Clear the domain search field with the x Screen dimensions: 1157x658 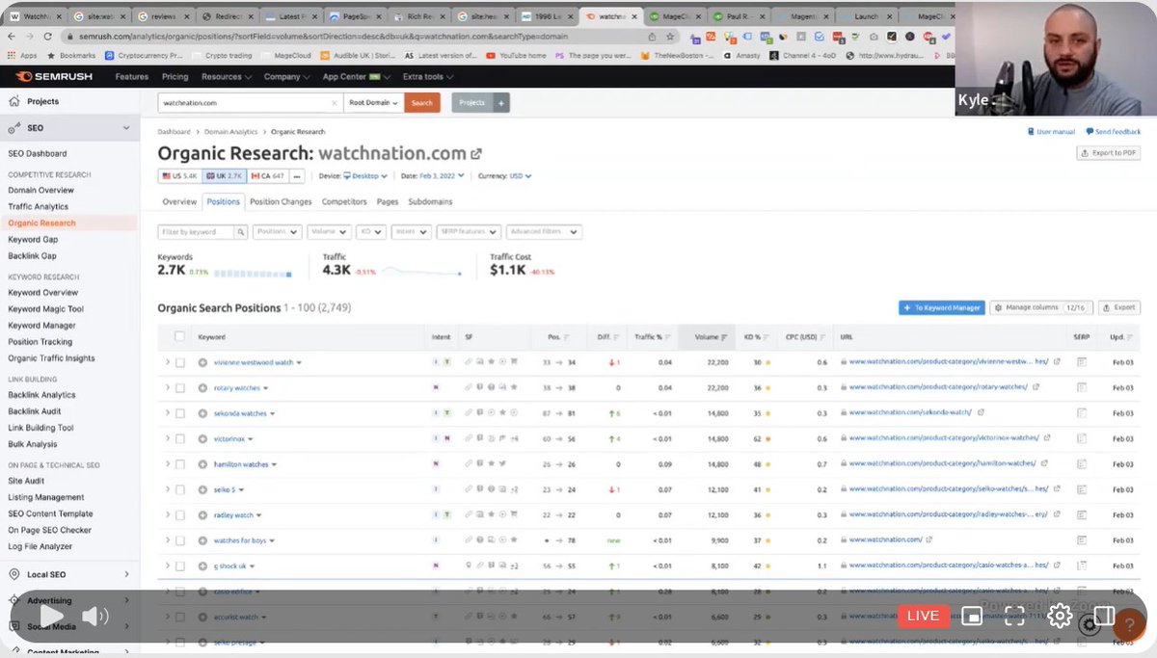(x=335, y=103)
